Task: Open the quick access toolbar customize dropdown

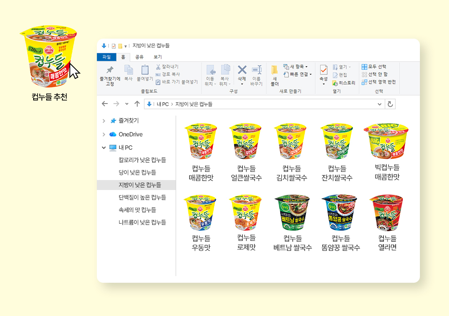Action: click(126, 46)
